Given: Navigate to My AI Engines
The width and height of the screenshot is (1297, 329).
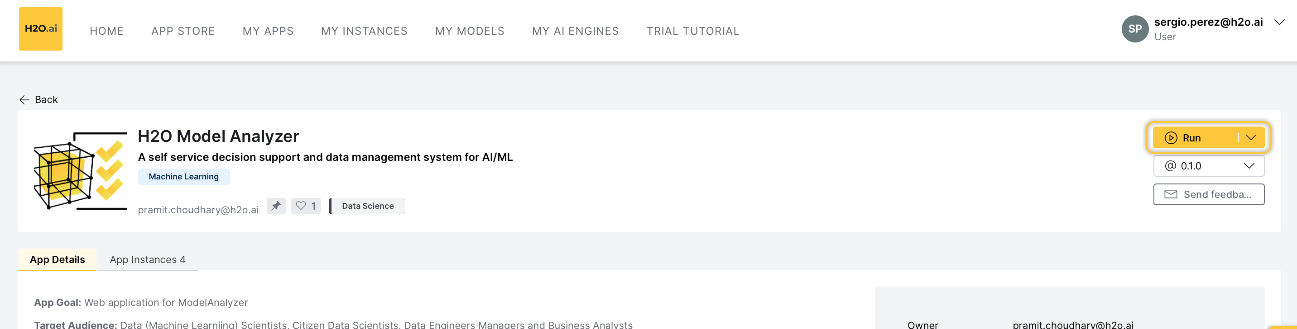Looking at the screenshot, I should pyautogui.click(x=575, y=31).
